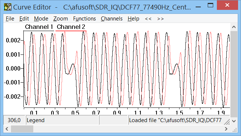This screenshot has width=241, height=136.
Task: Open the Help menu
Action: (x=133, y=19)
